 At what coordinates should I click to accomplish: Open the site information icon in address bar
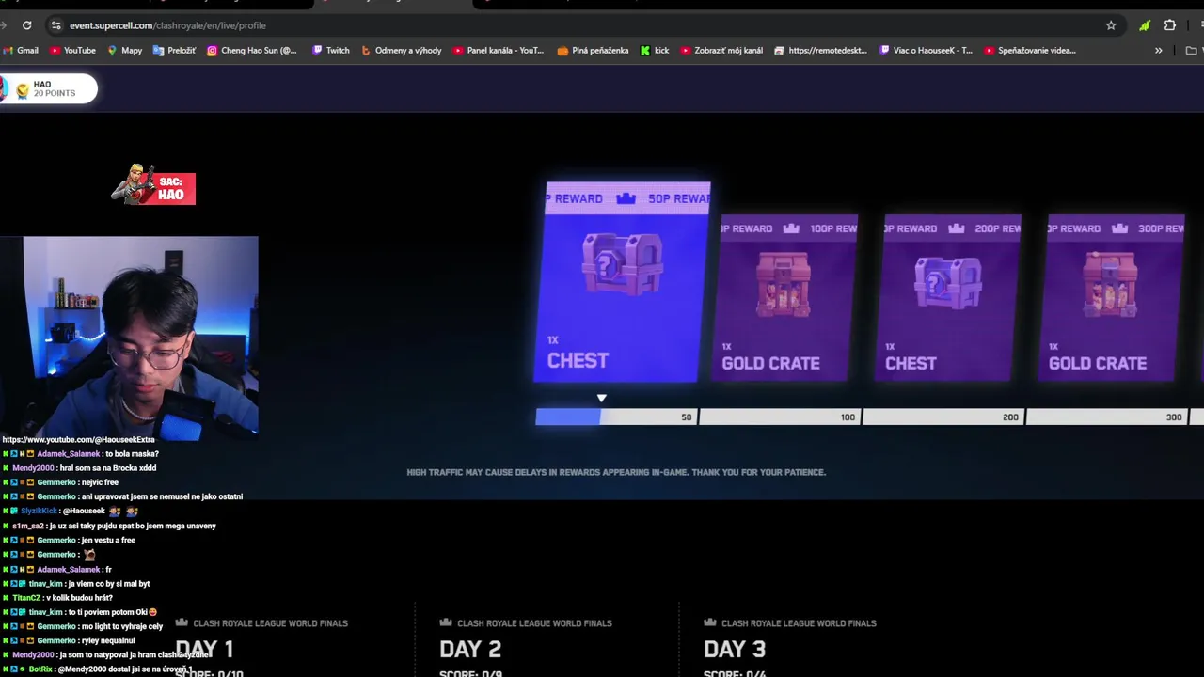coord(55,25)
